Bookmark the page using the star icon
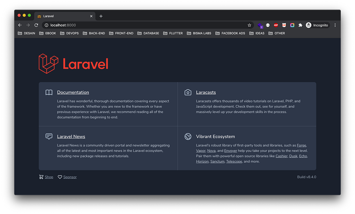This screenshot has height=214, width=355. (x=249, y=25)
